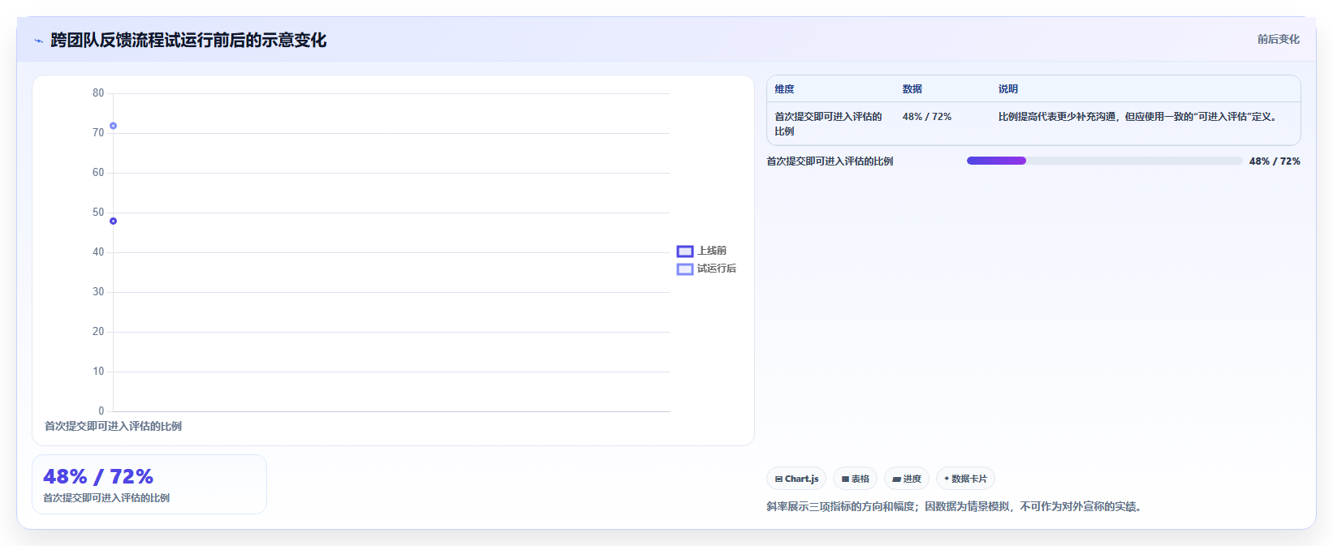
Task: Click the progress value 48% / 72% text
Action: click(1275, 161)
